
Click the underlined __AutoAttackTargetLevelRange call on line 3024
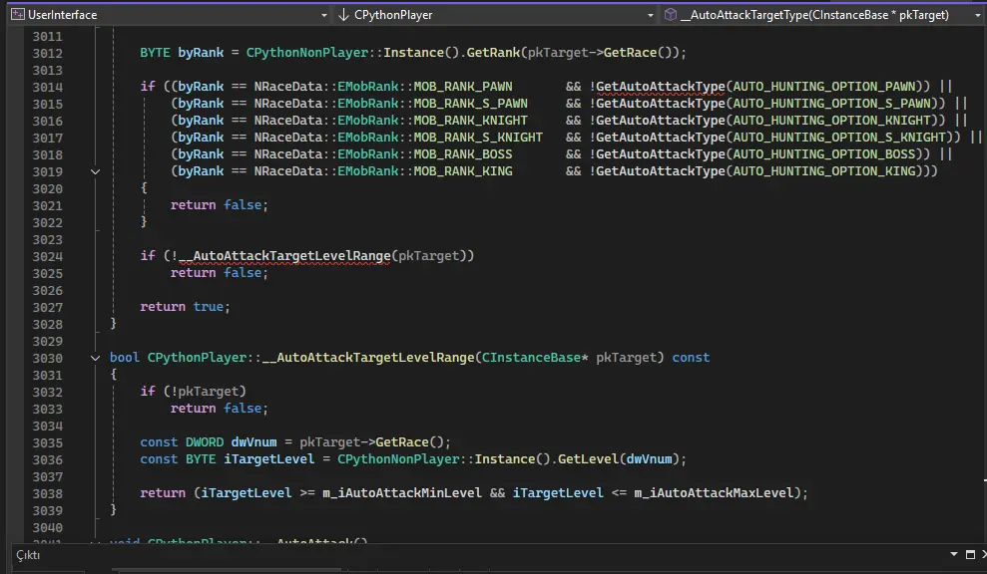tap(283, 256)
